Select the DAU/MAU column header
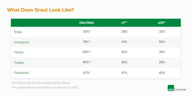The image size is (192, 96). coord(87,23)
